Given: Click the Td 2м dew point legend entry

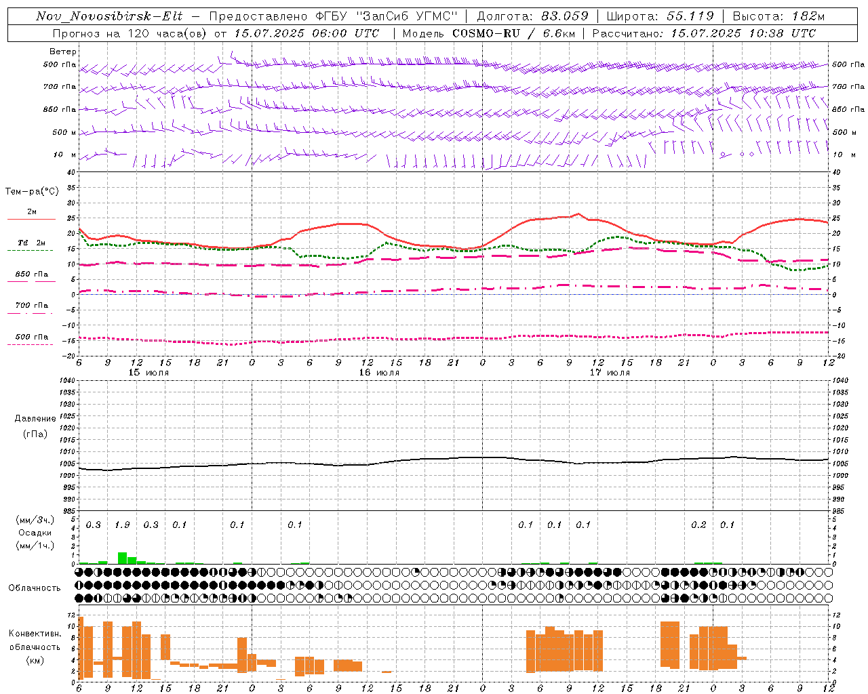Looking at the screenshot, I should [31, 243].
